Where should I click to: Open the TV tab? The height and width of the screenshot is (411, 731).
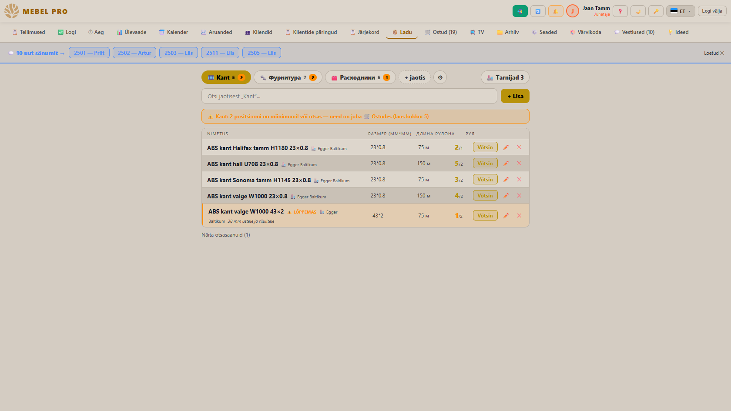(x=477, y=32)
